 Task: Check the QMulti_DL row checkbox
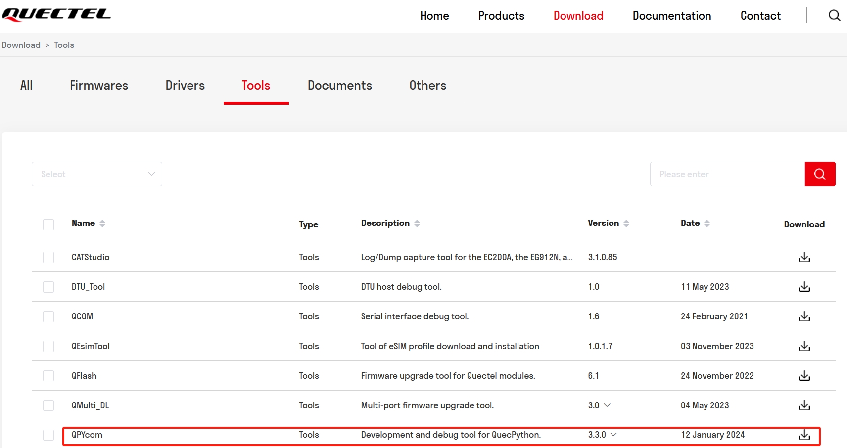tap(48, 405)
